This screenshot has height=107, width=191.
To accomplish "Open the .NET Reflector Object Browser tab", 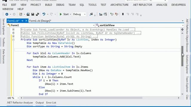I will [x=187, y=36].
